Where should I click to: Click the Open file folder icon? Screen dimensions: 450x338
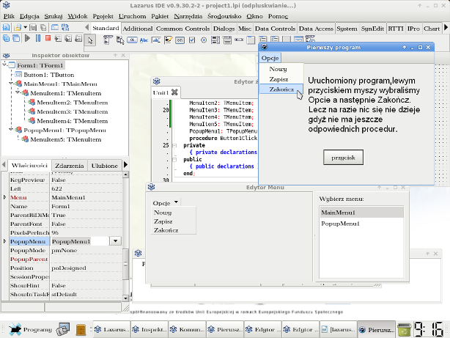click(17, 28)
